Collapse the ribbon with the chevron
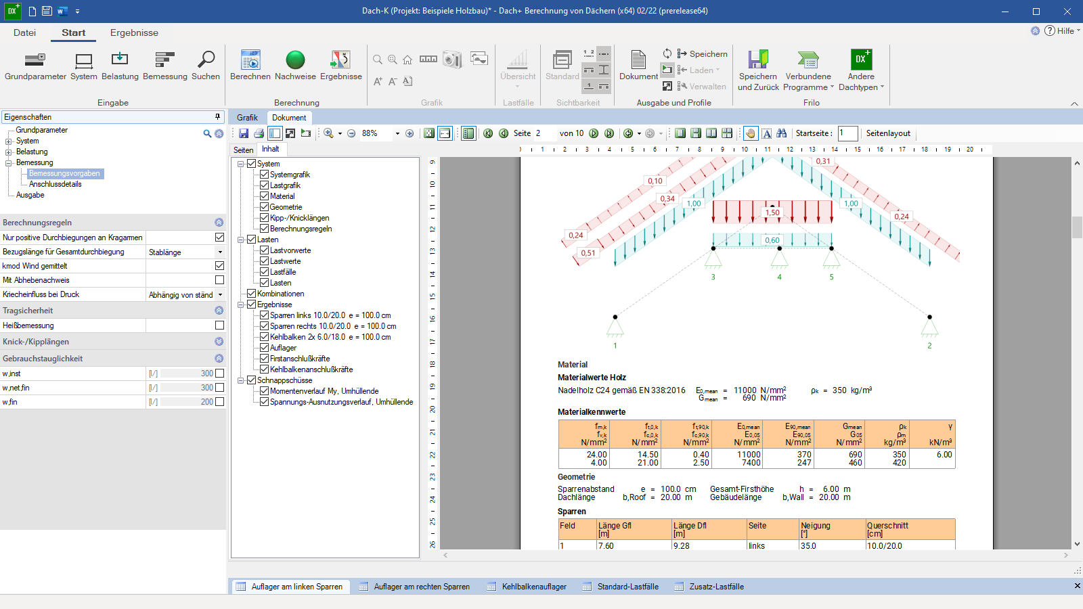The image size is (1083, 609). [x=1074, y=104]
